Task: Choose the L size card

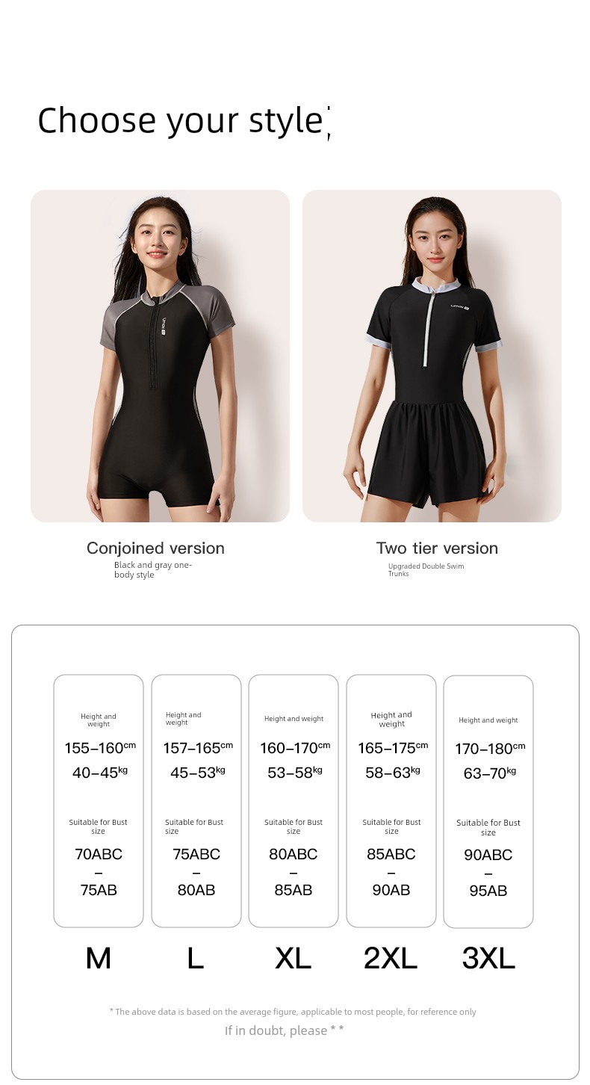Action: pyautogui.click(x=196, y=801)
